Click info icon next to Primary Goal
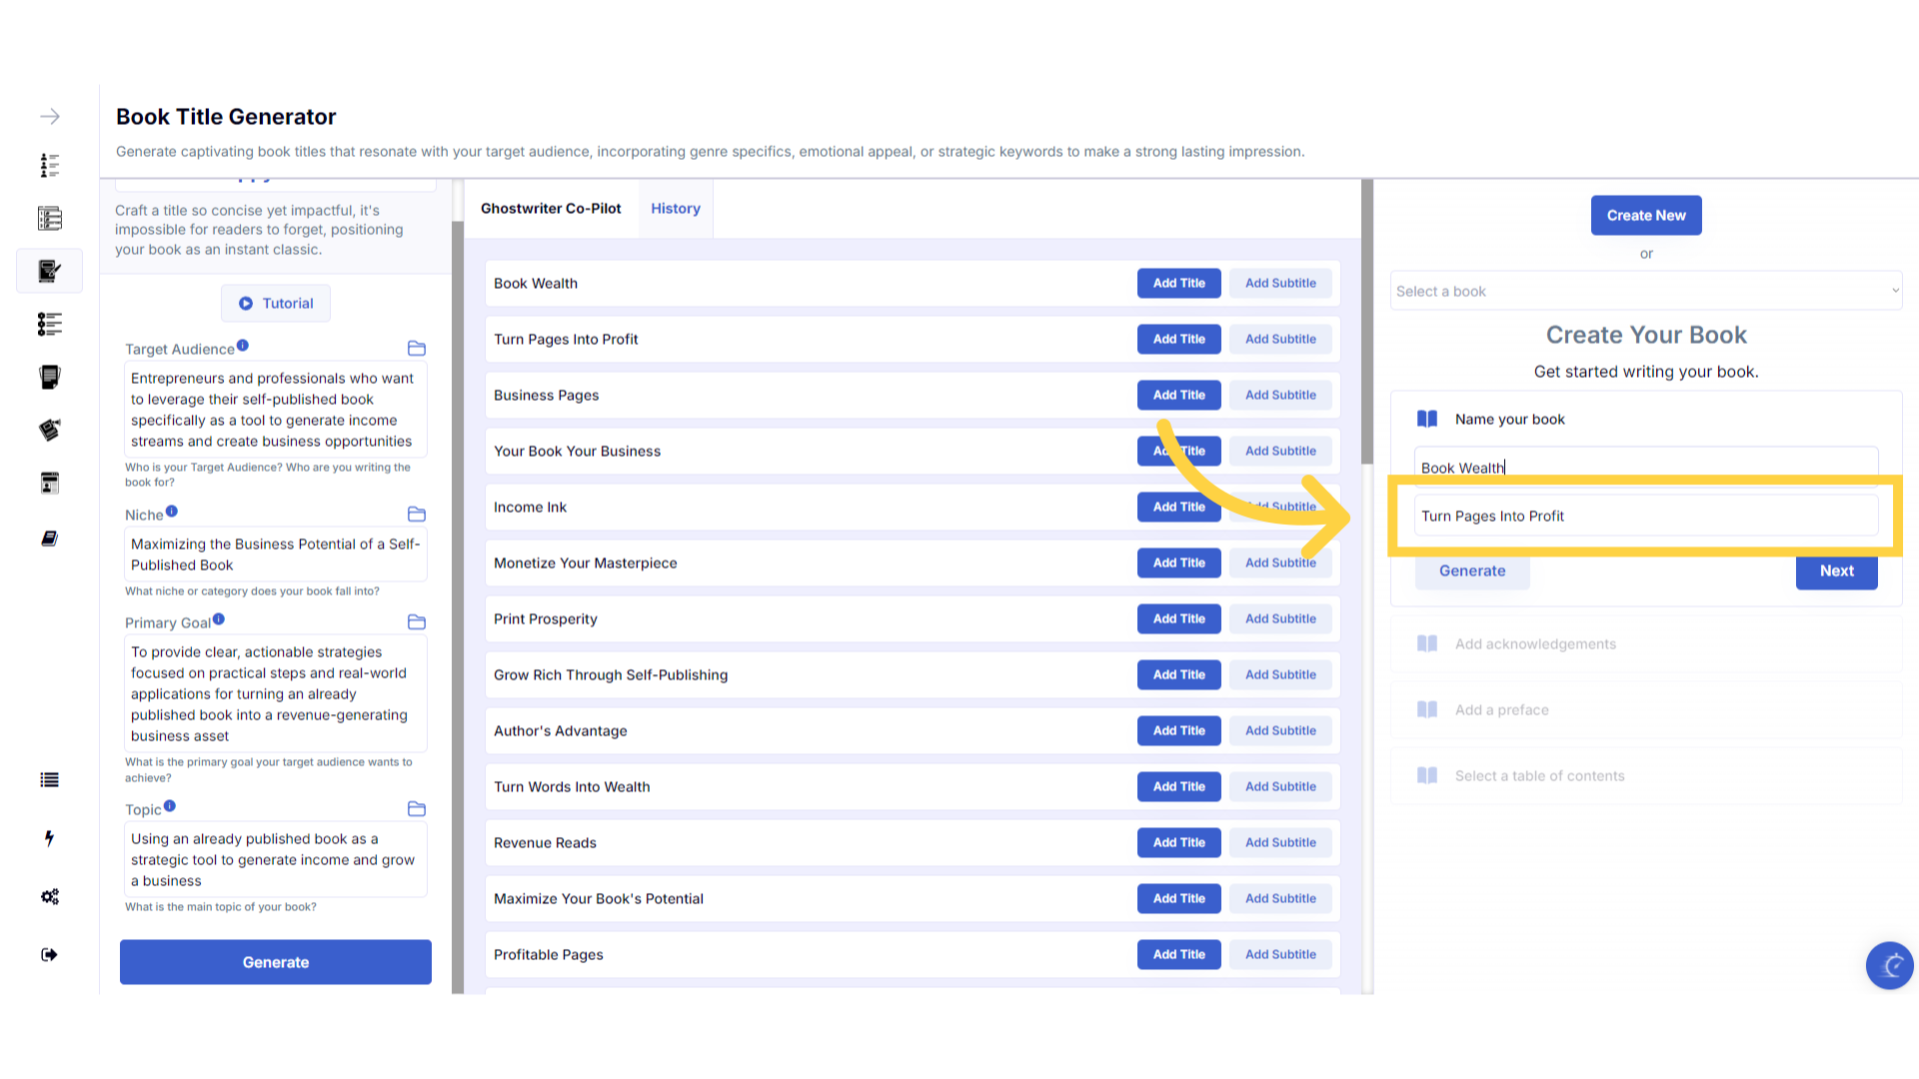This screenshot has width=1919, height=1079. (x=219, y=619)
